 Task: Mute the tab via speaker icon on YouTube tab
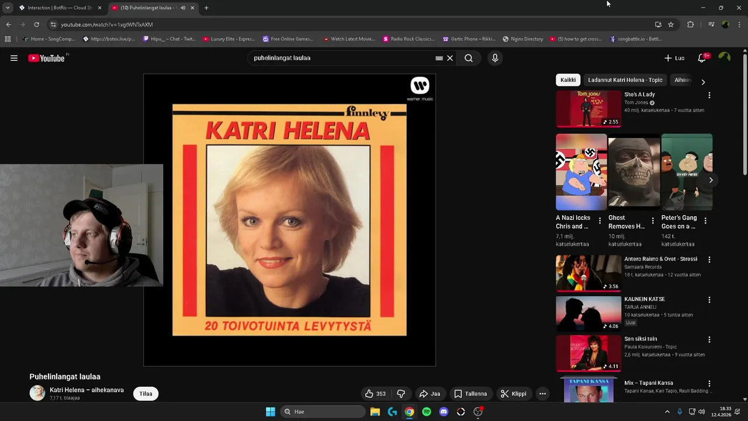[x=183, y=8]
